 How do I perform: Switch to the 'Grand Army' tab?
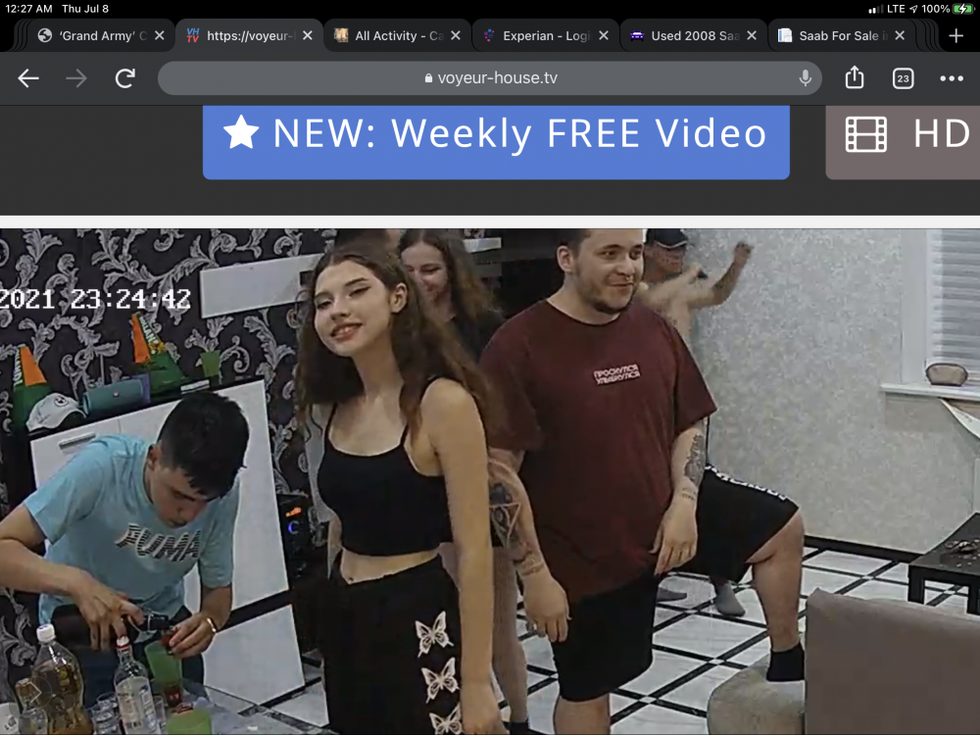(x=93, y=35)
